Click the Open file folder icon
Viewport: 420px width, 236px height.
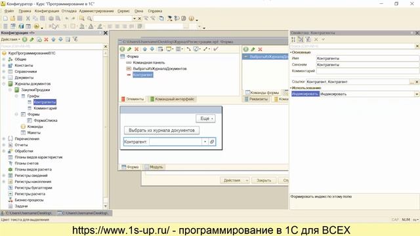(x=12, y=18)
